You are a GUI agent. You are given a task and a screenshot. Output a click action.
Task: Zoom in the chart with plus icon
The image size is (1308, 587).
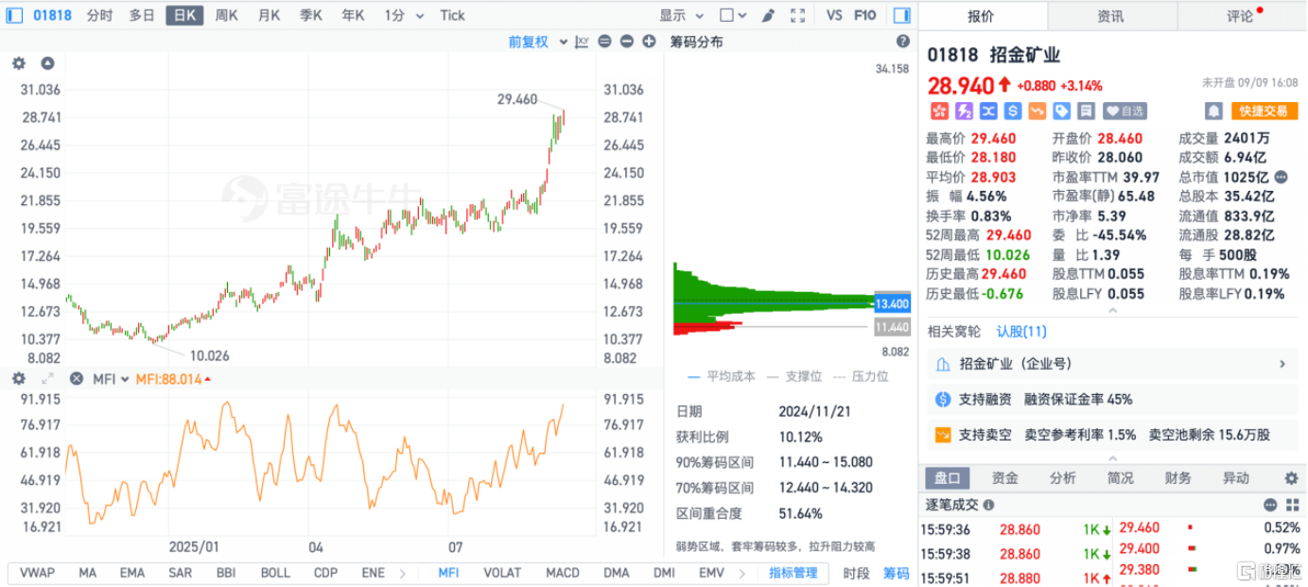tap(649, 42)
